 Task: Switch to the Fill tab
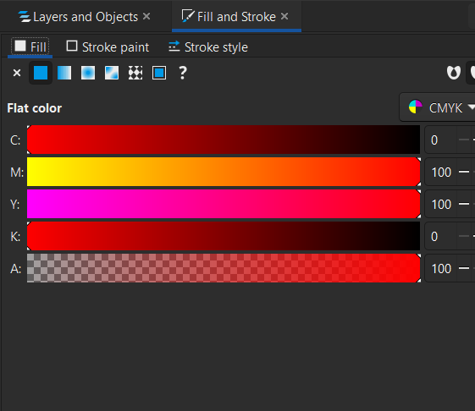point(30,47)
